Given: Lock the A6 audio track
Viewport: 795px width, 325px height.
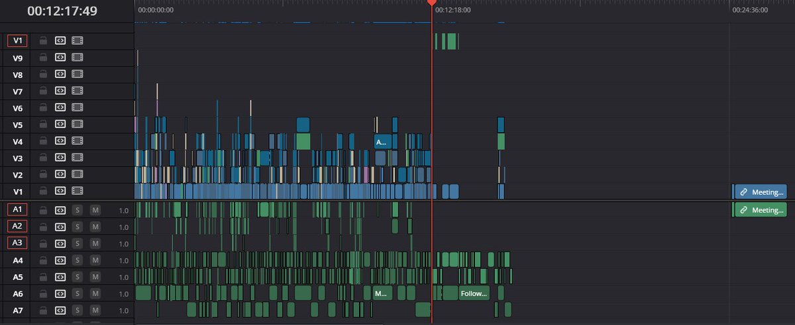Looking at the screenshot, I should (43, 294).
